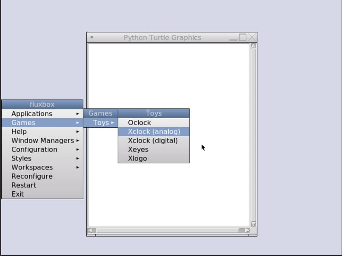Image resolution: width=342 pixels, height=256 pixels.
Task: Expand the Styles submenu
Action: [x=42, y=158]
